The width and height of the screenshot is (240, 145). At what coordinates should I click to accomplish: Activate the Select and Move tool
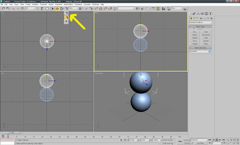(x=57, y=9)
